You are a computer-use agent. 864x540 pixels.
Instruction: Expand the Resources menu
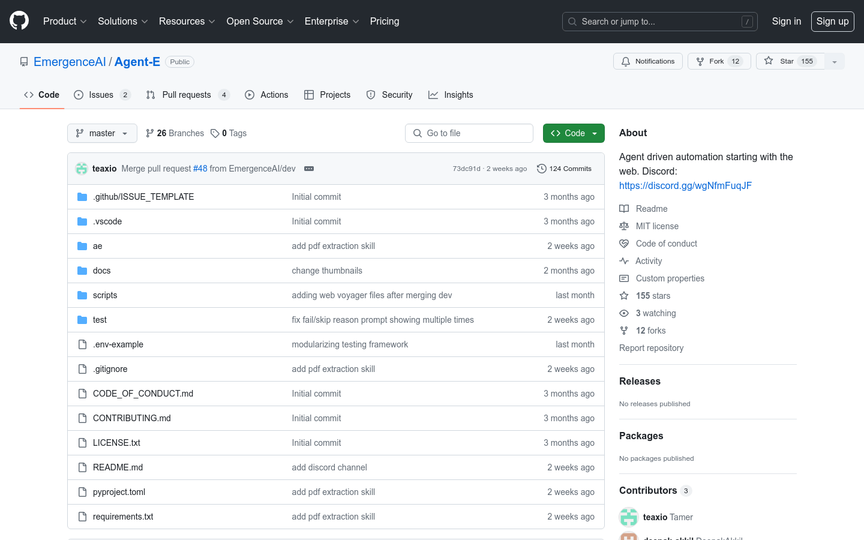coord(187,21)
